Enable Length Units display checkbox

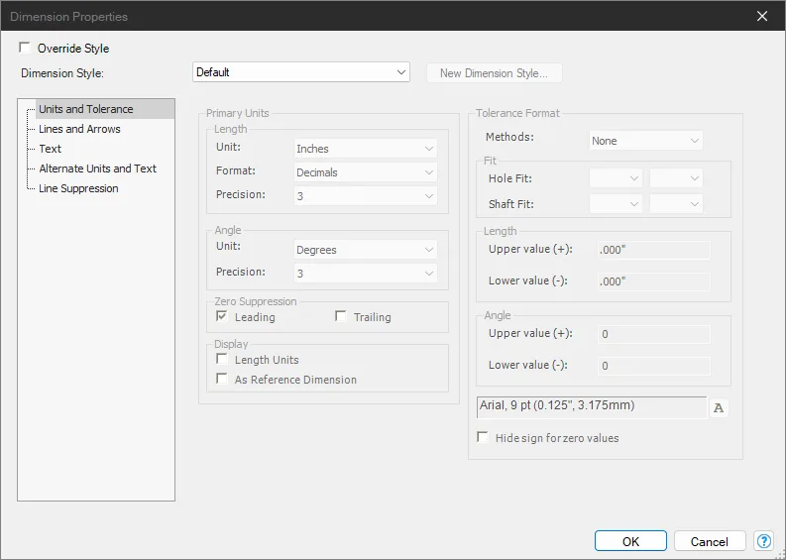[x=222, y=359]
